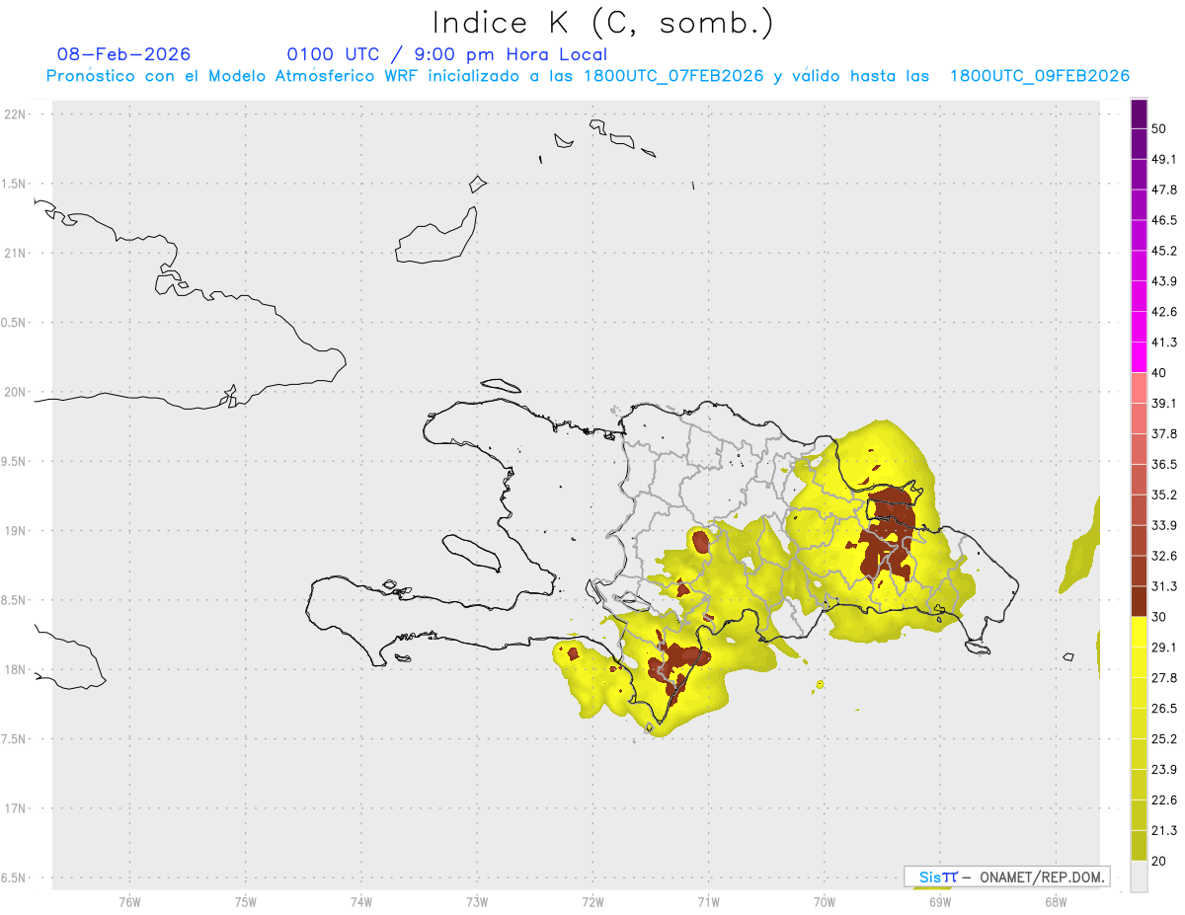Pick the dark brown swatch between 30 and 31.3
Viewport: 1185px width, 915px height.
[1139, 602]
